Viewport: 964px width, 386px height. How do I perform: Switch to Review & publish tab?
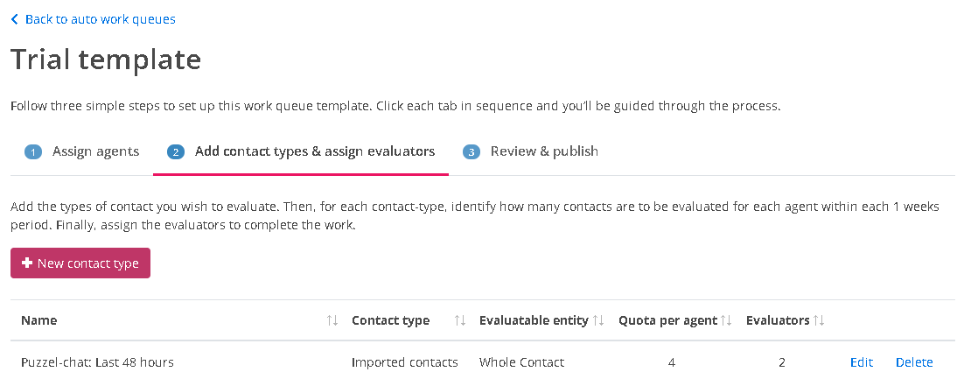pyautogui.click(x=544, y=151)
